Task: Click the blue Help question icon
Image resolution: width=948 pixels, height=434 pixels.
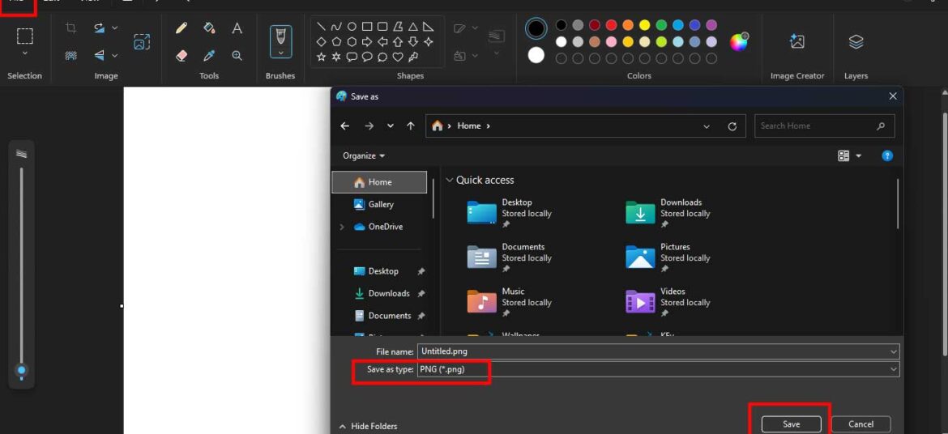Action: pyautogui.click(x=887, y=156)
